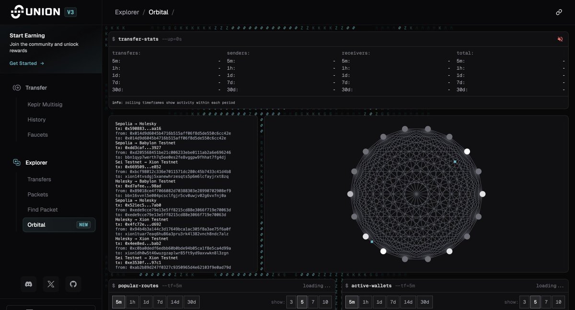Click transaction tx: 0x4ee8ed...bab2

tap(138, 243)
